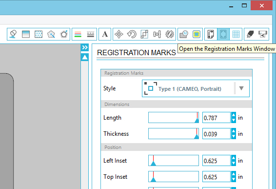Screen dimensions: 276x189
Task: Click the Left Inset slider track
Action: 174,161
